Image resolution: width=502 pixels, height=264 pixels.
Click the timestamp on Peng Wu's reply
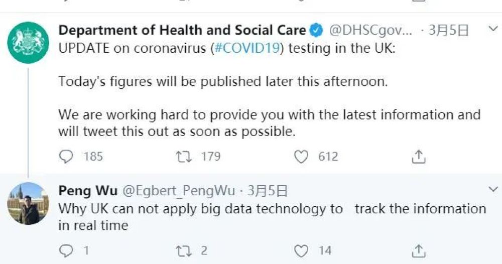pos(268,191)
